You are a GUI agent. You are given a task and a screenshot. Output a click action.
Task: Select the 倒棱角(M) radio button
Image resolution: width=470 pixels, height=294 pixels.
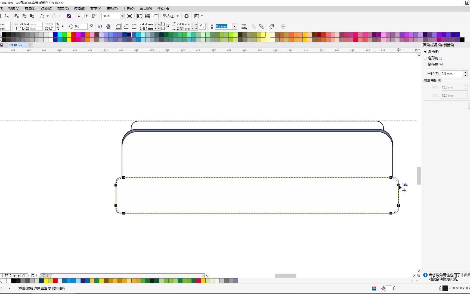425,65
